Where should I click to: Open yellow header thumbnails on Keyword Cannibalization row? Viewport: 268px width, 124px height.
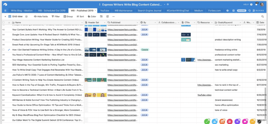pos(96,95)
